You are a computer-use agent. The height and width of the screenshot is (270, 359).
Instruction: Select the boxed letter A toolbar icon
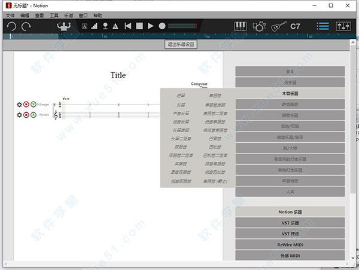[84, 26]
